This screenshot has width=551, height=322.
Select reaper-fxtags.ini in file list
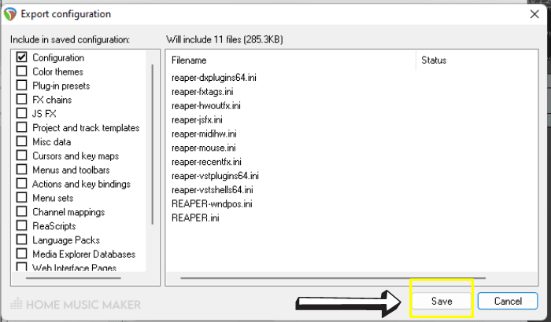pyautogui.click(x=202, y=92)
